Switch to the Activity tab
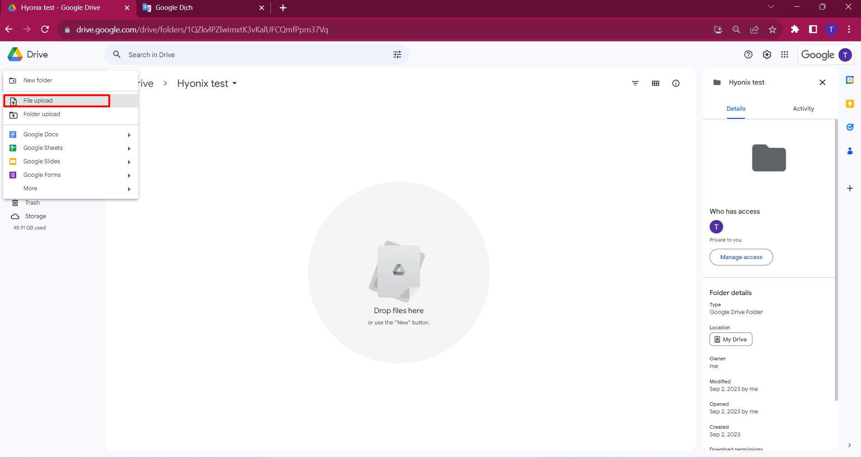 click(x=803, y=109)
